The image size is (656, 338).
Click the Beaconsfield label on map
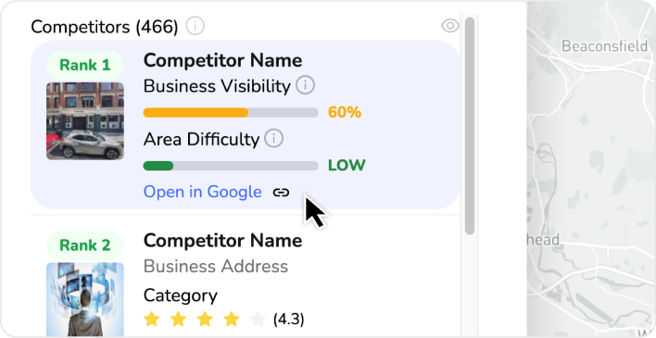pyautogui.click(x=604, y=45)
